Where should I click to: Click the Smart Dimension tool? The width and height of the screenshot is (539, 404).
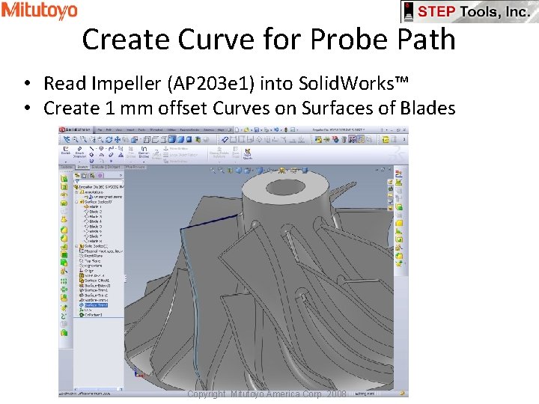[80, 153]
